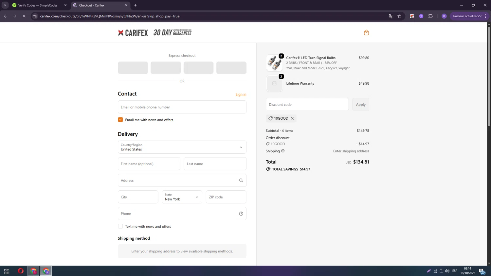Close the Checkout Carifex tab
The height and width of the screenshot is (276, 491).
126,5
